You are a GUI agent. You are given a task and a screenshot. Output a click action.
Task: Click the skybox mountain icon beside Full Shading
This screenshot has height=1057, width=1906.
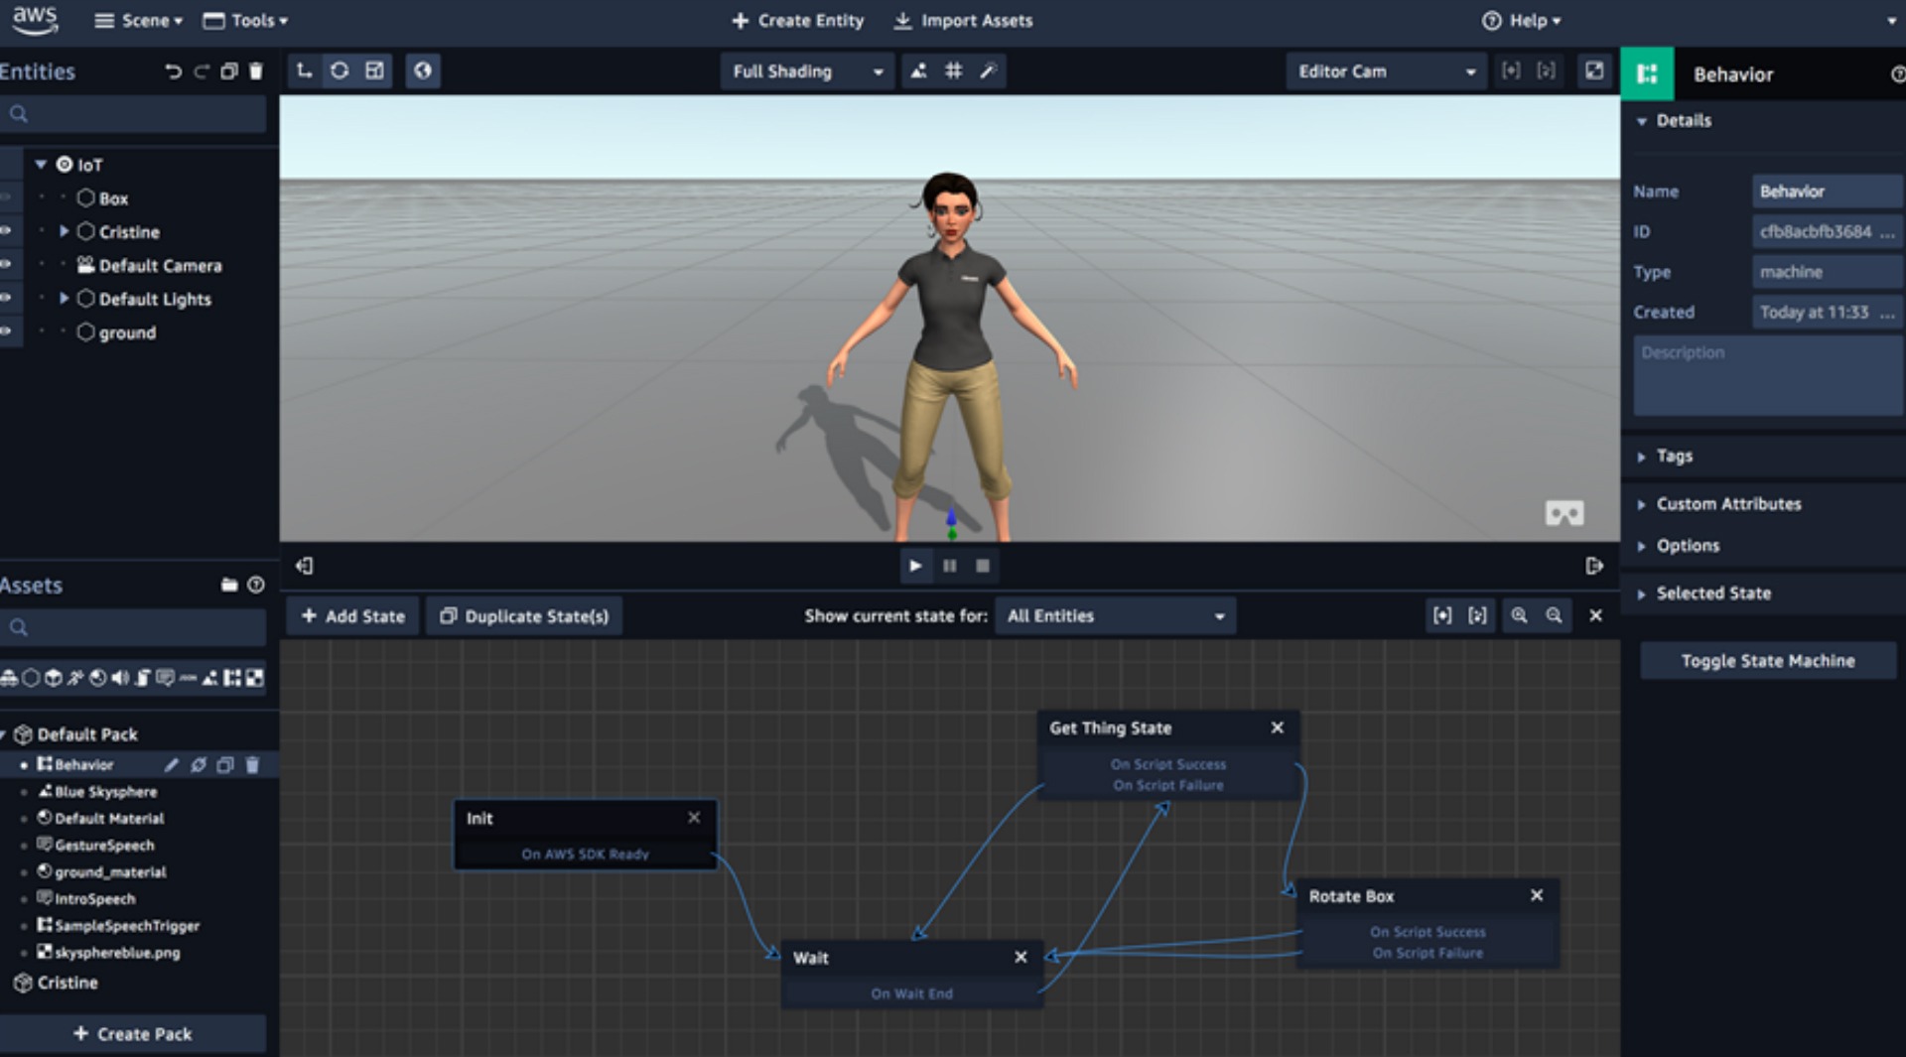click(x=919, y=71)
